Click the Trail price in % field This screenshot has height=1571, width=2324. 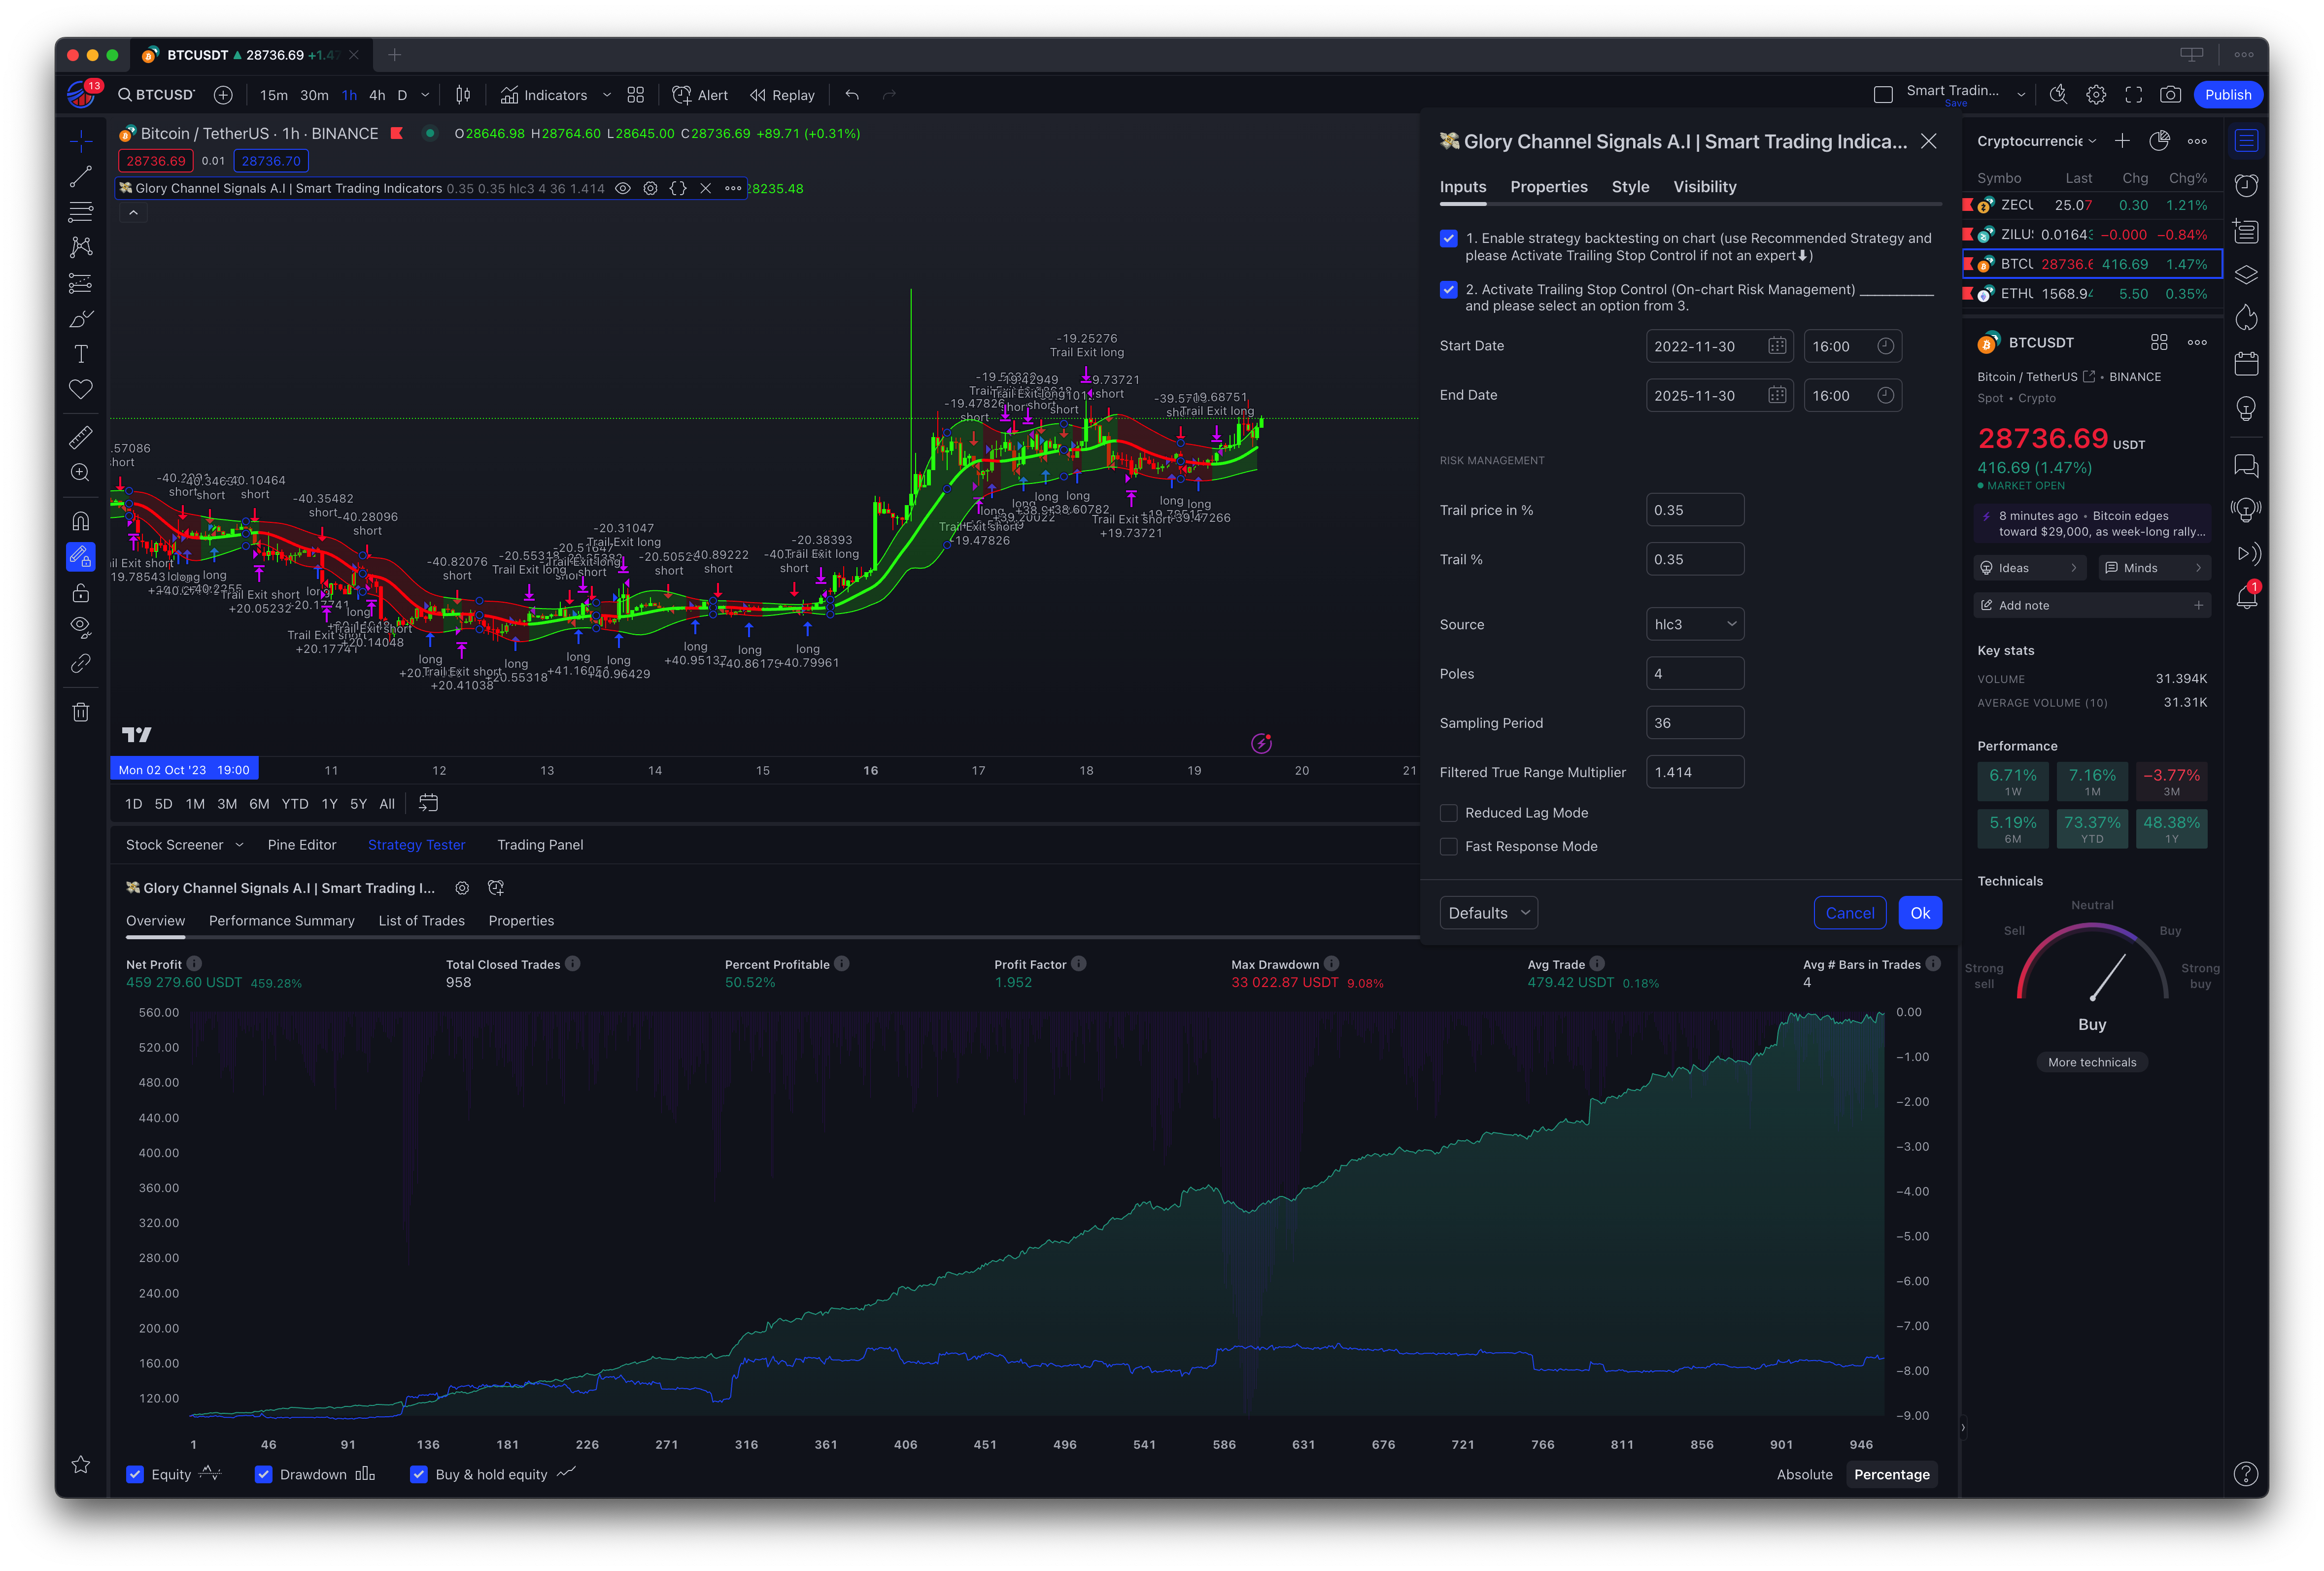[1694, 510]
